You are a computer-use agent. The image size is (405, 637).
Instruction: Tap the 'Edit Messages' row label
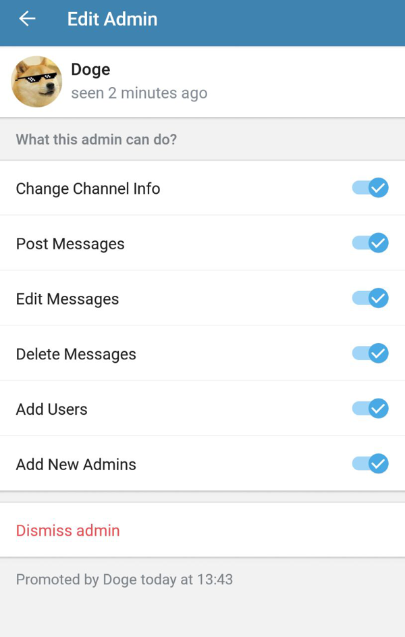tap(67, 299)
